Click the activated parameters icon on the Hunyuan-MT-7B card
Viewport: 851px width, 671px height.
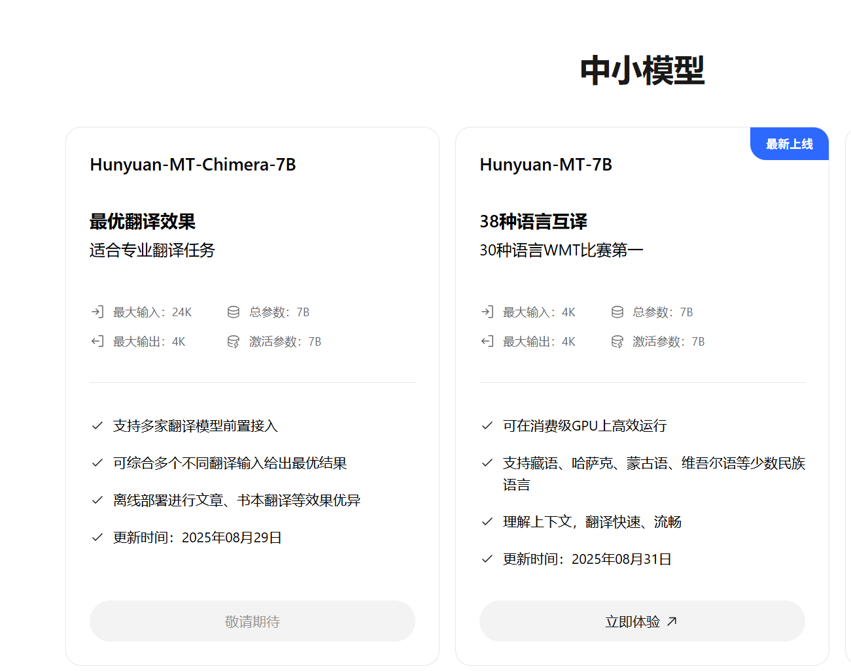pos(617,341)
